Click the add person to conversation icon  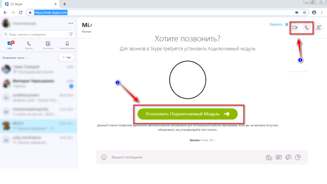point(318,27)
